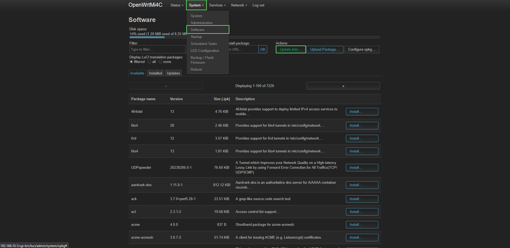
Task: Install the UDPspeeder package
Action: point(362,167)
